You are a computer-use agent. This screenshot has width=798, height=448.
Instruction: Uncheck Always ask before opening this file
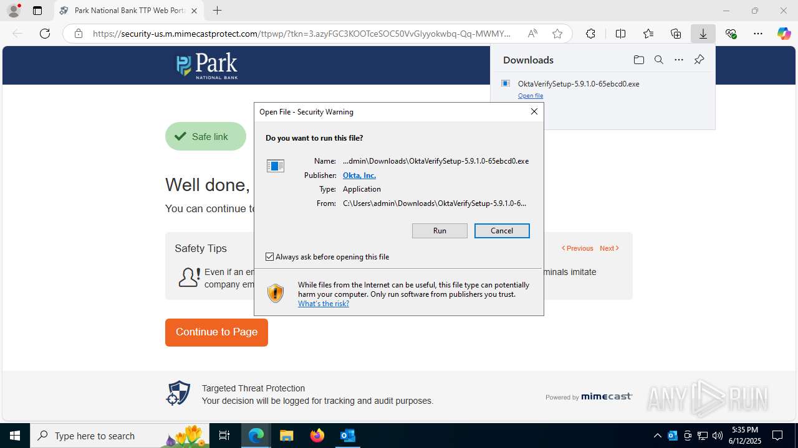coord(270,257)
